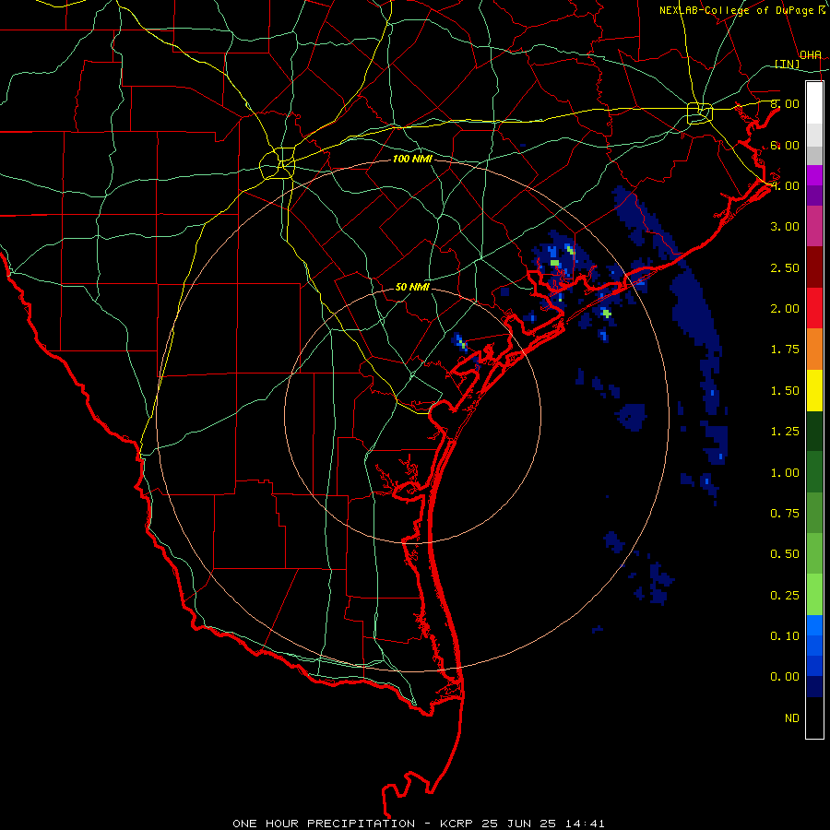
Task: Click the 4.00 legend value
Action: pyautogui.click(x=785, y=185)
